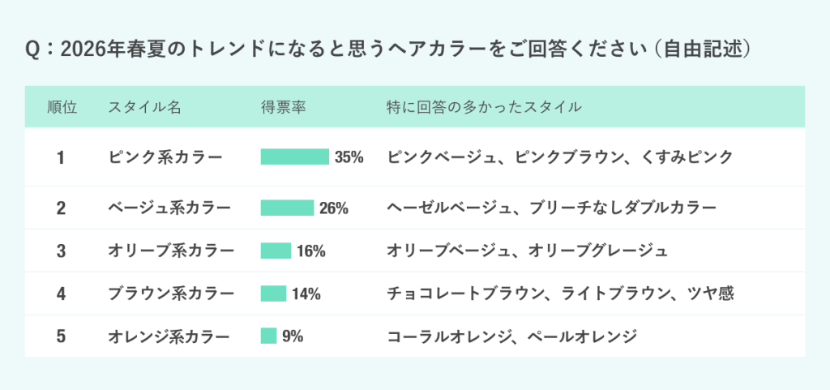Select the オレンジ系カラー row label
The image size is (830, 390).
[x=169, y=336]
